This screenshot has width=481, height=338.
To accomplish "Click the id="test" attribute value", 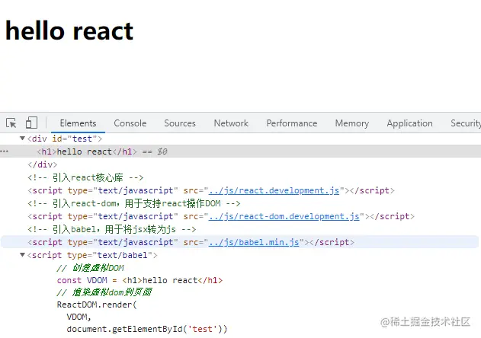I will (82, 139).
